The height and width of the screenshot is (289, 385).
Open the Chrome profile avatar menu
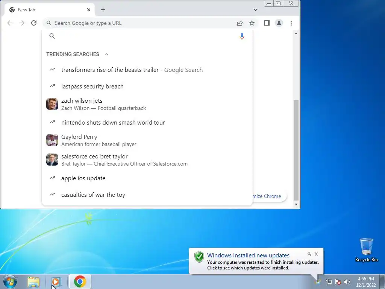[279, 23]
